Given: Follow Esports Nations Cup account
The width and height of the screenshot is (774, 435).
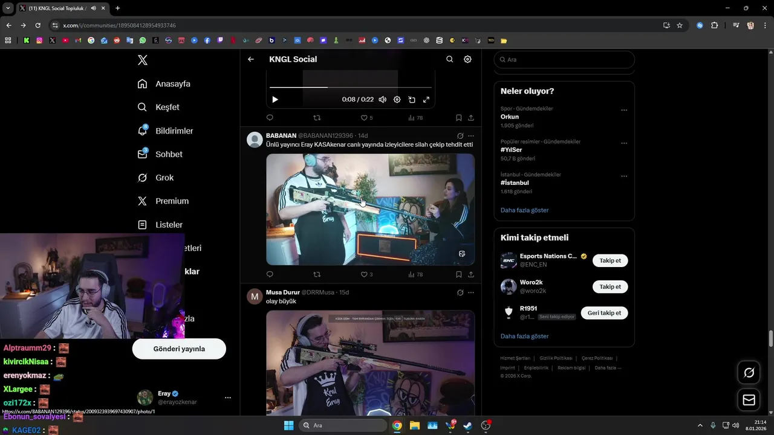Looking at the screenshot, I should [x=610, y=260].
